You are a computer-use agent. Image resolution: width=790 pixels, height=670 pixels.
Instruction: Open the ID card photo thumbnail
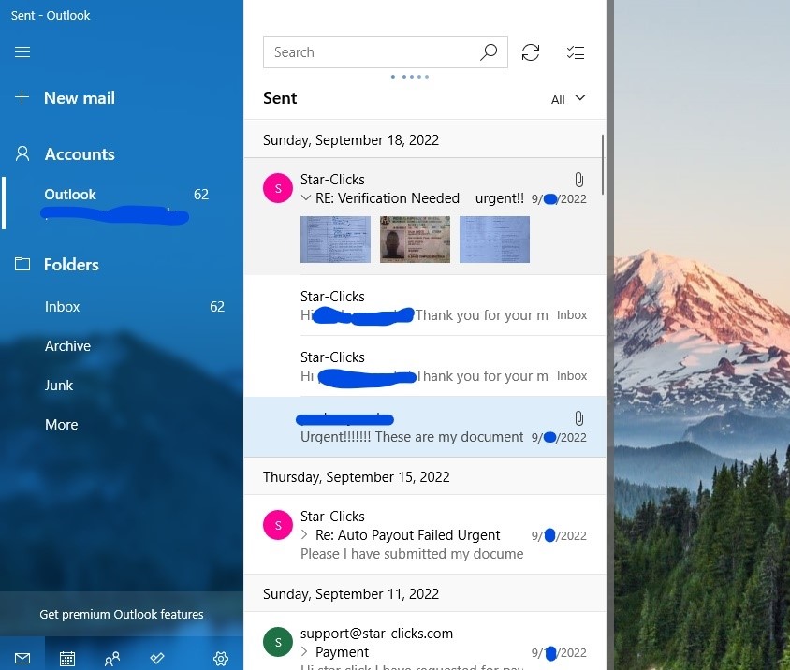[416, 240]
